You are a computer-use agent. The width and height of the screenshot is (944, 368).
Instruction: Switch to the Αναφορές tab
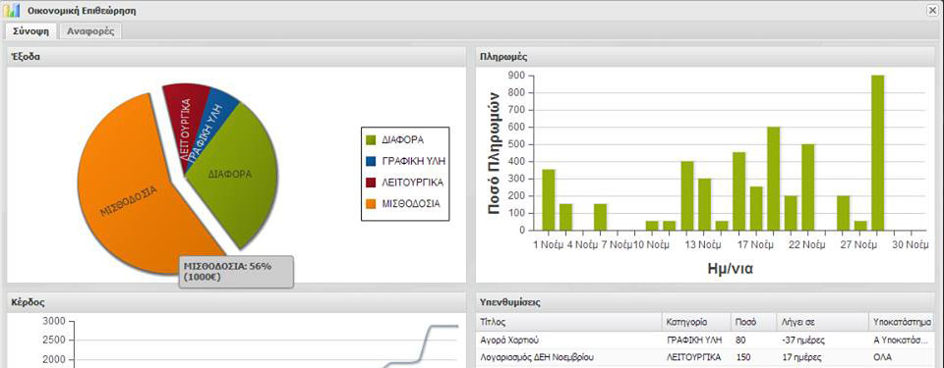point(90,31)
